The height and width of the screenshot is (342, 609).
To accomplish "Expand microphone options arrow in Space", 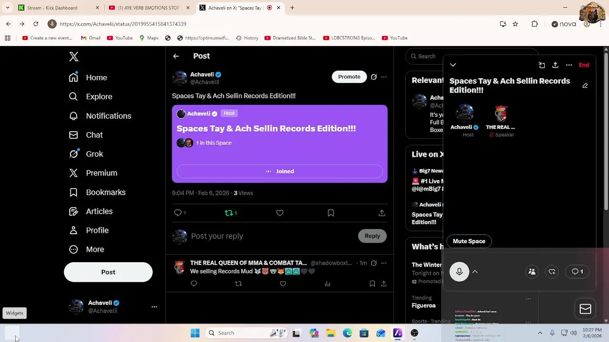I will pyautogui.click(x=475, y=272).
